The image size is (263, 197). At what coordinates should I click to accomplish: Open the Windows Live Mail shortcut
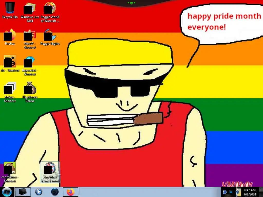coord(30,12)
